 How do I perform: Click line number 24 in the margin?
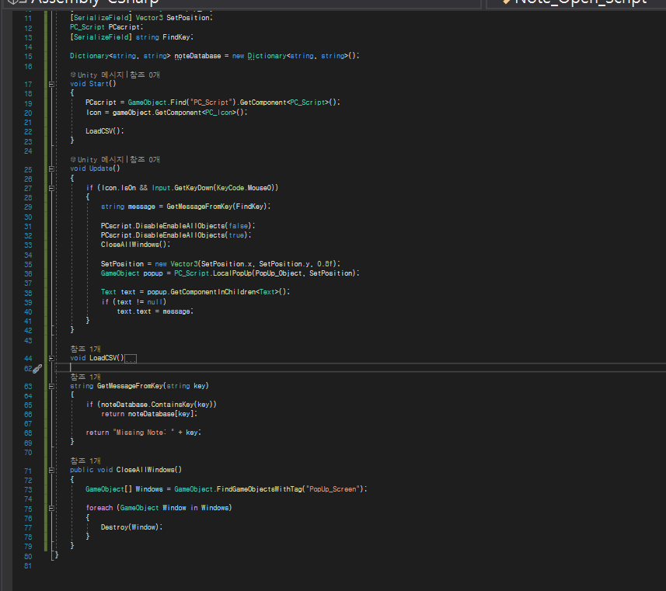tap(28, 151)
